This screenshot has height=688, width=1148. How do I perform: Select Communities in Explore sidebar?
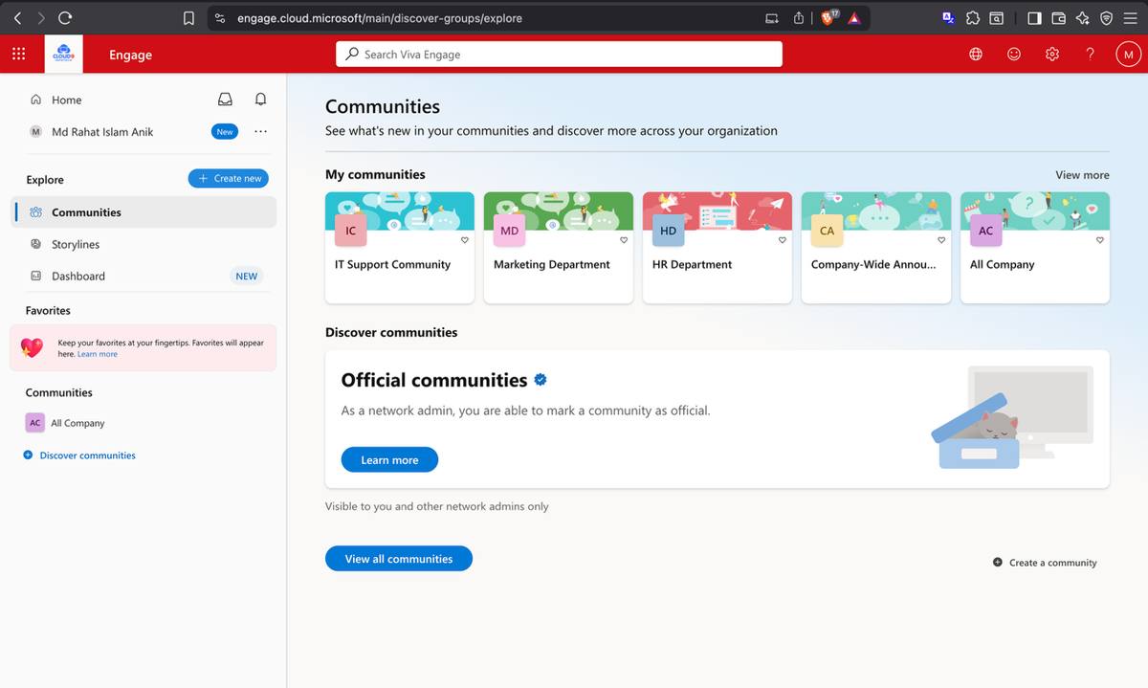click(x=145, y=212)
